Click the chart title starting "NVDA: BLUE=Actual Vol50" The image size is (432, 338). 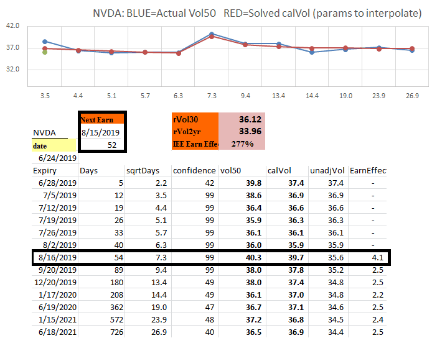point(257,13)
